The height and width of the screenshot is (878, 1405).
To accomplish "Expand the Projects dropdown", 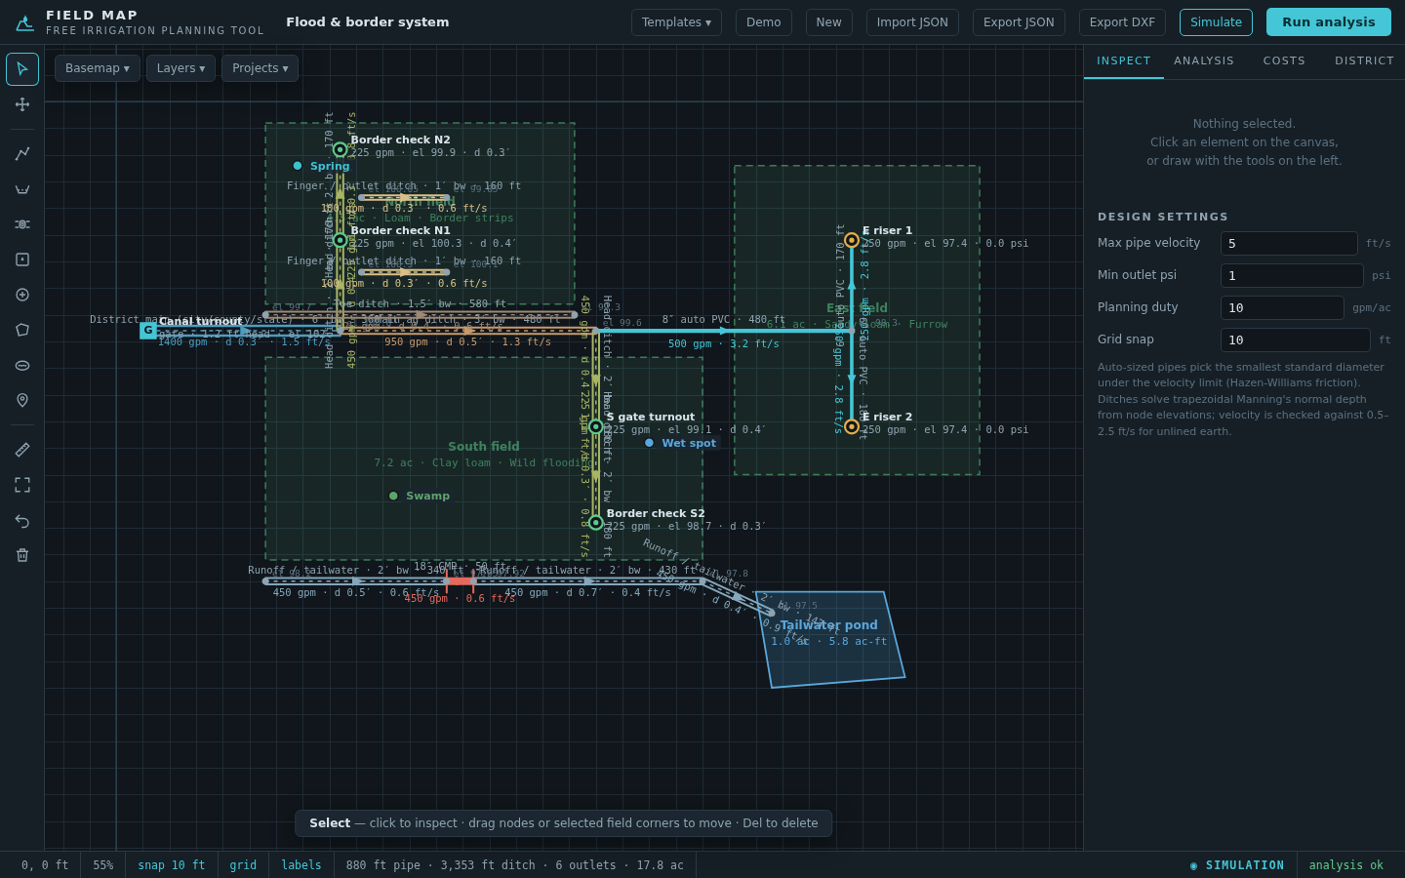I will [x=260, y=68].
